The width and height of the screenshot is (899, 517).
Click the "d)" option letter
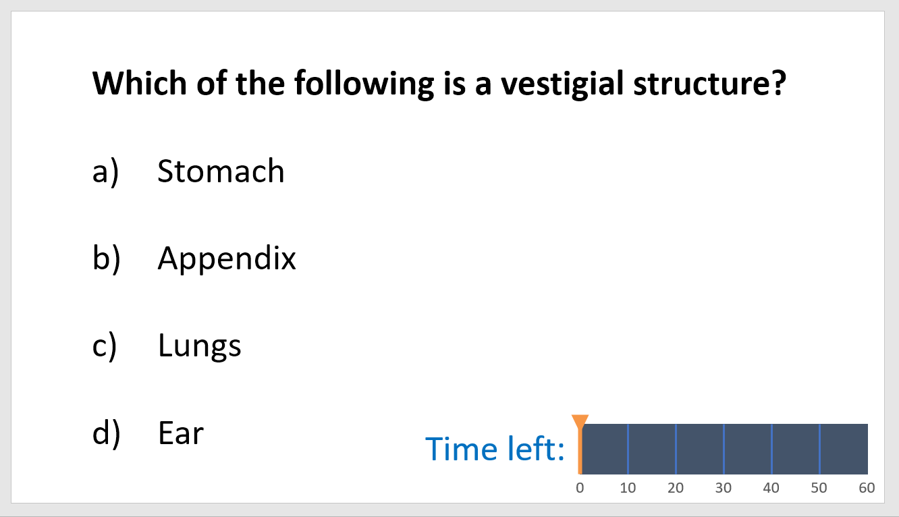pos(106,433)
